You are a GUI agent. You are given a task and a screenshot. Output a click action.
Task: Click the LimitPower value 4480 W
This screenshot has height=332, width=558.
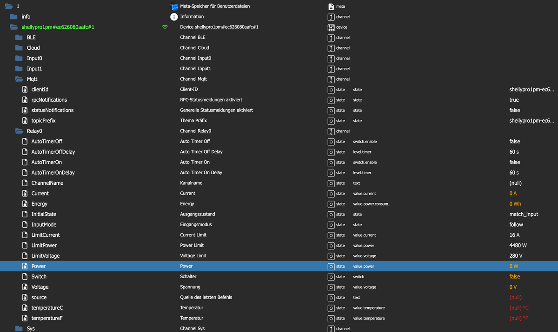point(518,245)
